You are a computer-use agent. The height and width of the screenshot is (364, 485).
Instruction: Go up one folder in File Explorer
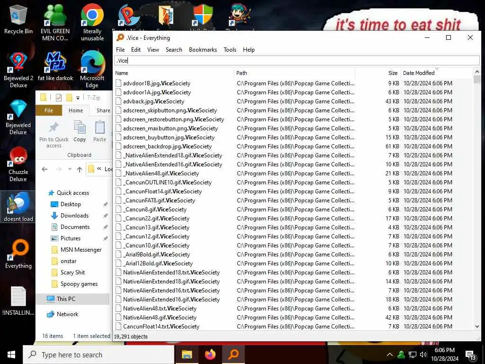(80, 169)
